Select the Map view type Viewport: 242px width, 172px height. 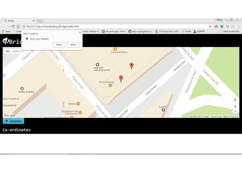8,51
